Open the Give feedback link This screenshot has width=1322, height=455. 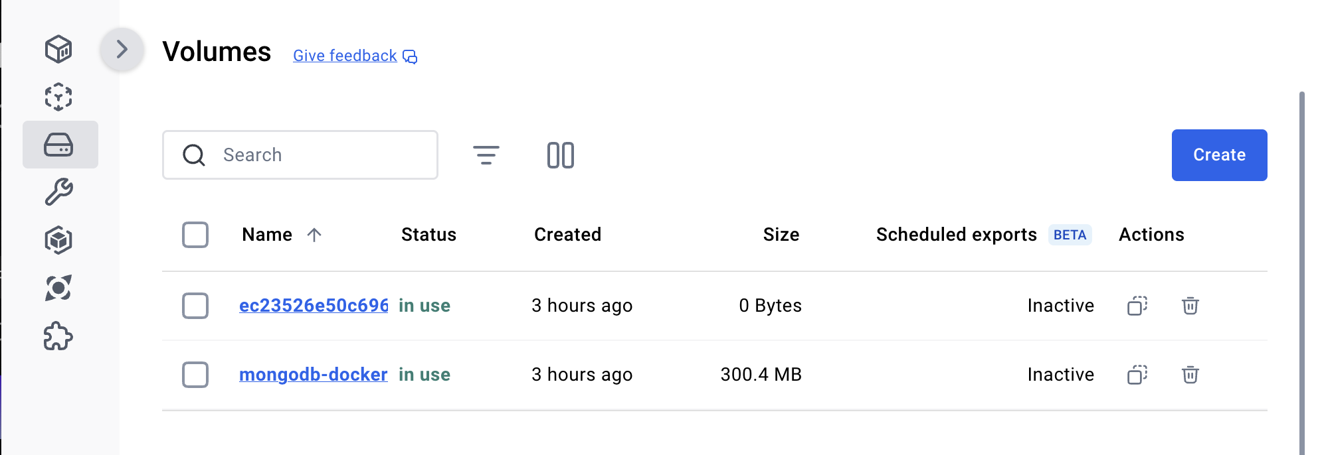tap(345, 56)
